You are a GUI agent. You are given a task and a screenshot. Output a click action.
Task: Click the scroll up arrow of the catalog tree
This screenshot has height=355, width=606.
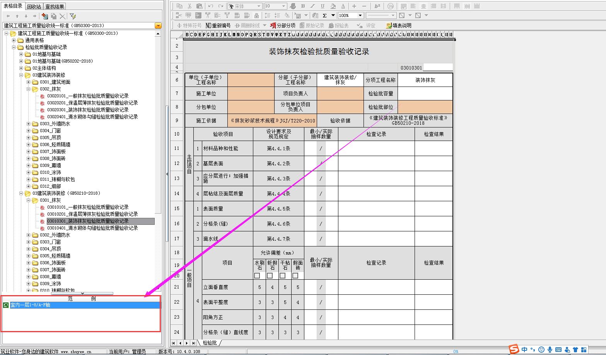tap(158, 34)
